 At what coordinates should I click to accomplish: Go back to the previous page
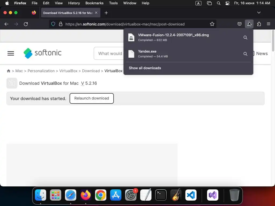(x=6, y=24)
